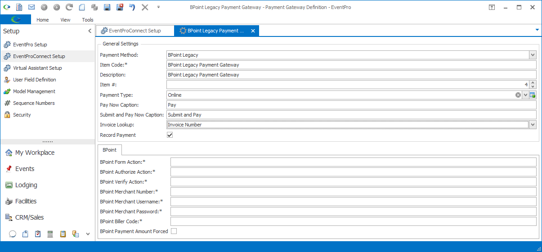Image resolution: width=542 pixels, height=252 pixels.
Task: Go to My Workplace module
Action: coord(47,153)
